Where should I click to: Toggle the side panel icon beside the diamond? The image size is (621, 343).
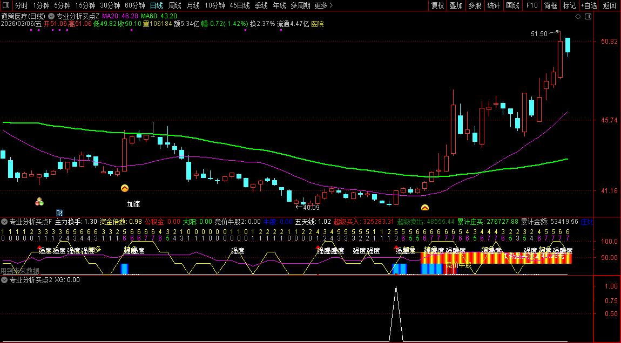[588, 16]
